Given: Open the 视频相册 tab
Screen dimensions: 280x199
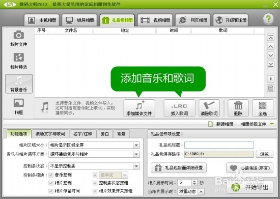Looking at the screenshot, I should click(155, 20).
